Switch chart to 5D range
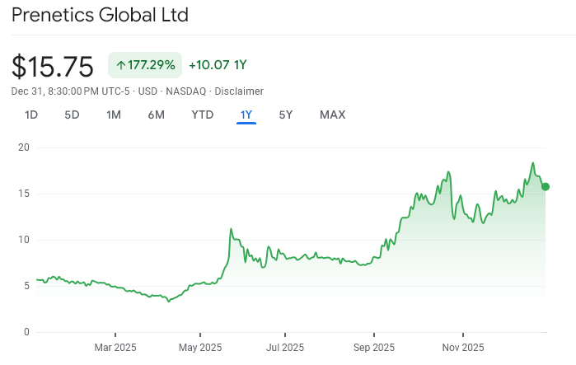The height and width of the screenshot is (365, 576). 72,115
